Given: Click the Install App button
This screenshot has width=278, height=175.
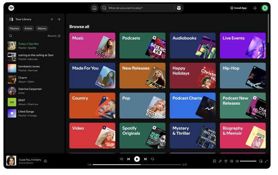Looking at the screenshot, I should pyautogui.click(x=238, y=8).
